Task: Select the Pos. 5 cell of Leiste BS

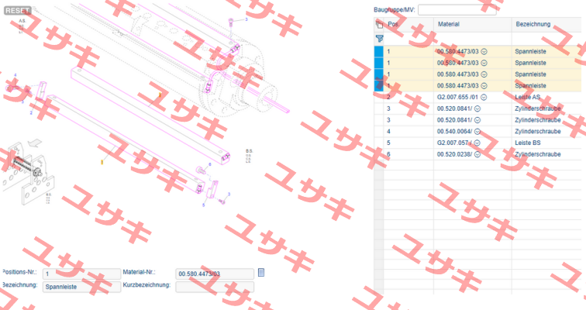Action: (x=408, y=143)
